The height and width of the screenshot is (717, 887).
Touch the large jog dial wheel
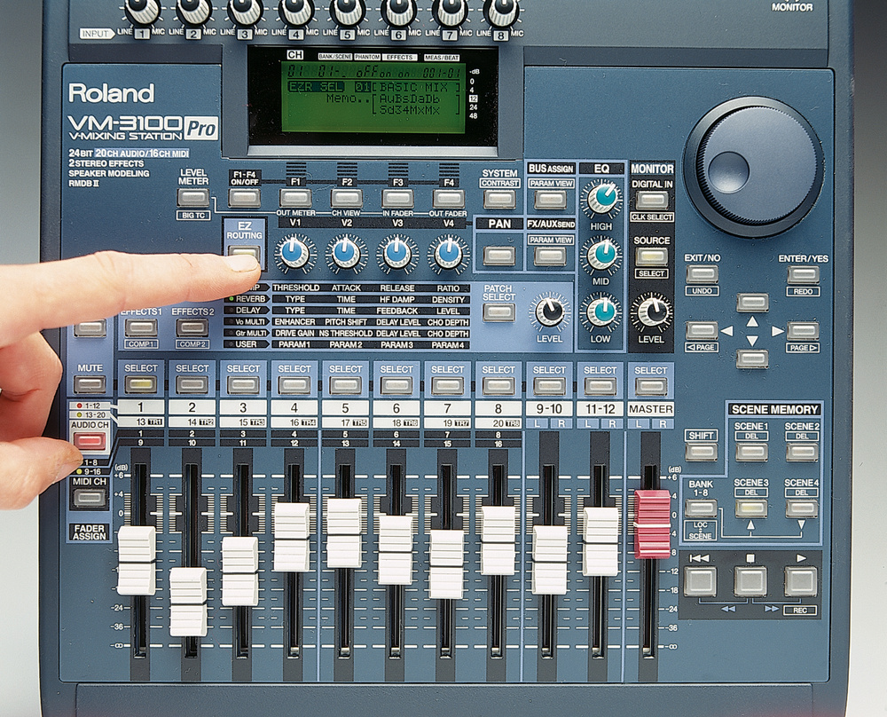coord(753,166)
